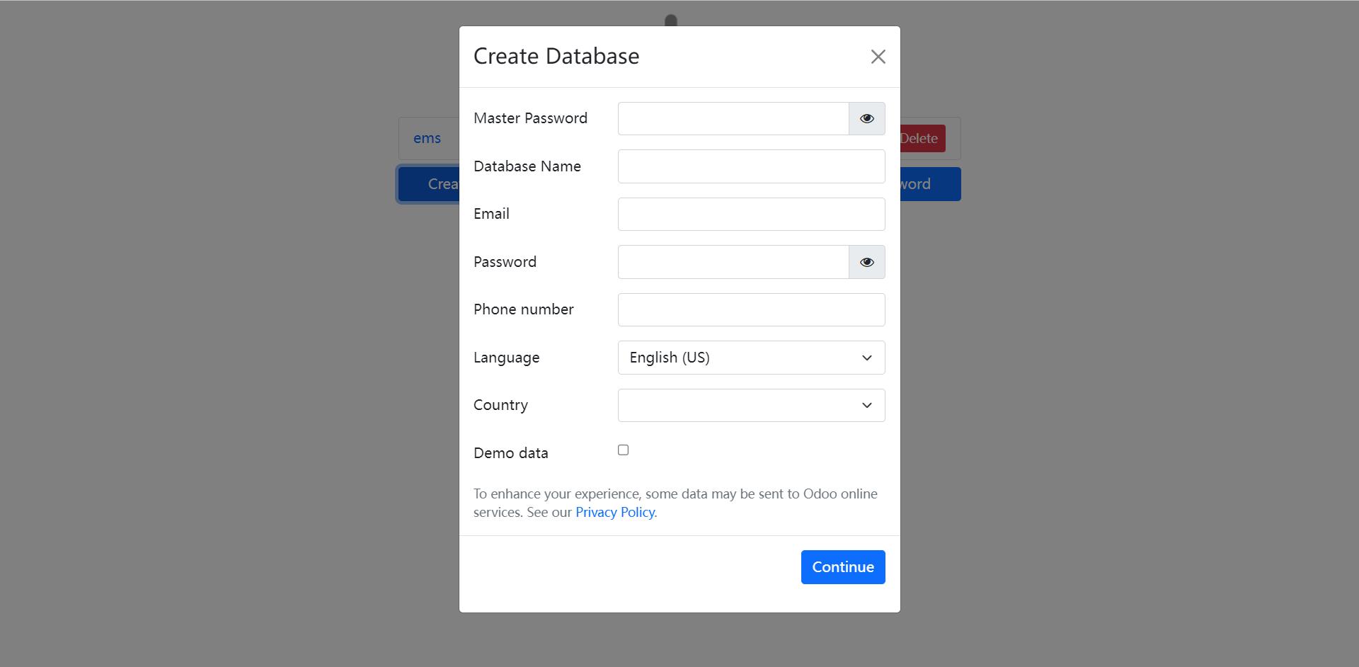
Task: Click the red Delete button behind the dialog
Action: 921,139
